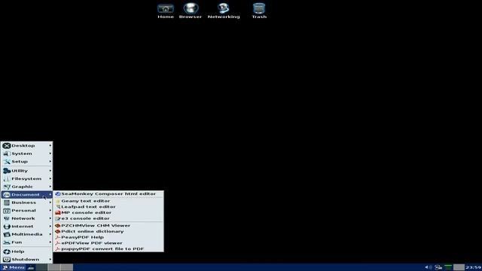
Task: Launch ePDFView PDF viewer
Action: point(108,243)
